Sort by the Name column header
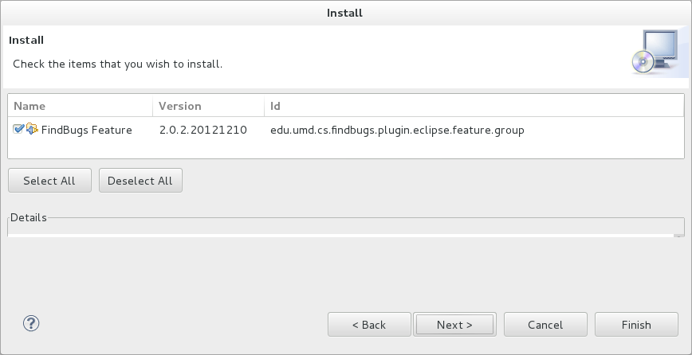Image resolution: width=692 pixels, height=355 pixels. (80, 106)
